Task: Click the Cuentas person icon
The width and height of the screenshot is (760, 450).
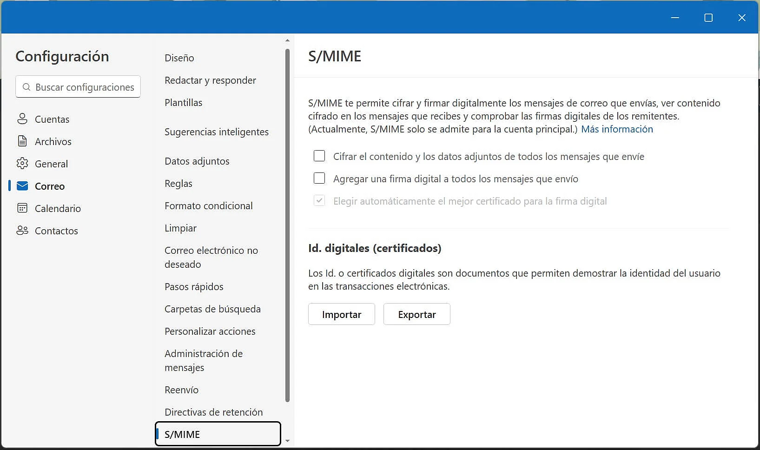Action: (22, 119)
